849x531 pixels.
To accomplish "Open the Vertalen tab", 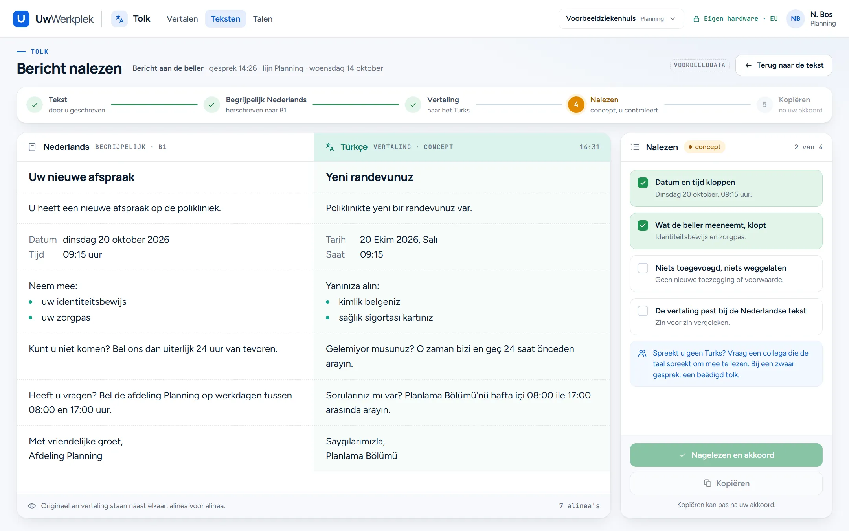I will pyautogui.click(x=182, y=19).
